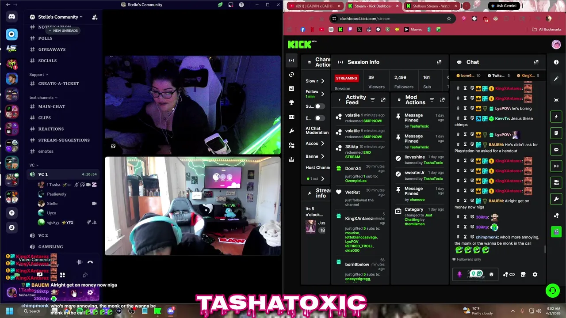This screenshot has width=566, height=318.
Task: Bookmark this page with the star icon
Action: [449, 19]
